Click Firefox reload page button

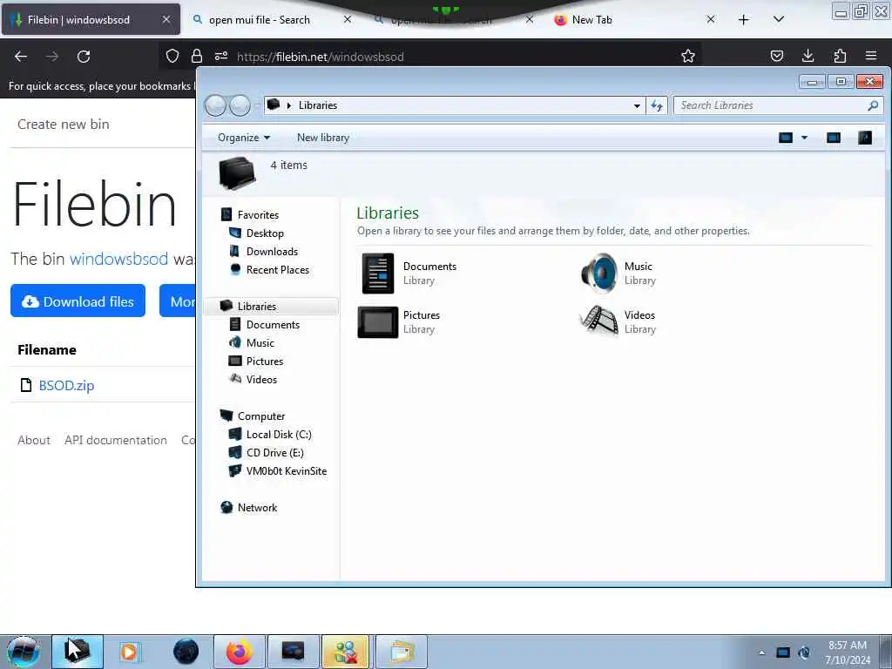point(84,57)
